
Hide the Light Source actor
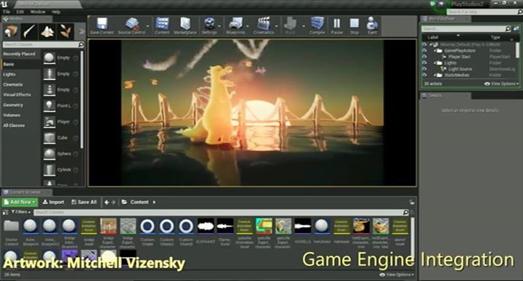424,69
